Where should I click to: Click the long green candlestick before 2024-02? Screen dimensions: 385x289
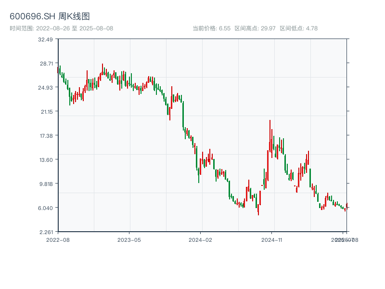tap(183, 116)
